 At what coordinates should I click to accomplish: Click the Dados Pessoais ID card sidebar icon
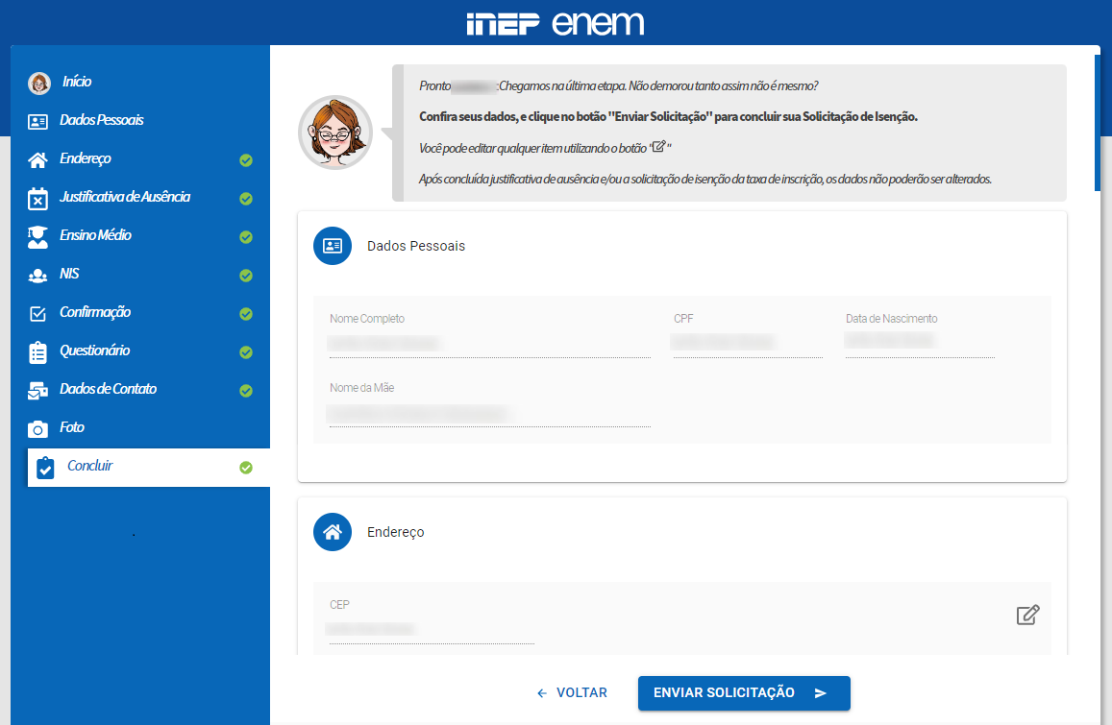[37, 122]
